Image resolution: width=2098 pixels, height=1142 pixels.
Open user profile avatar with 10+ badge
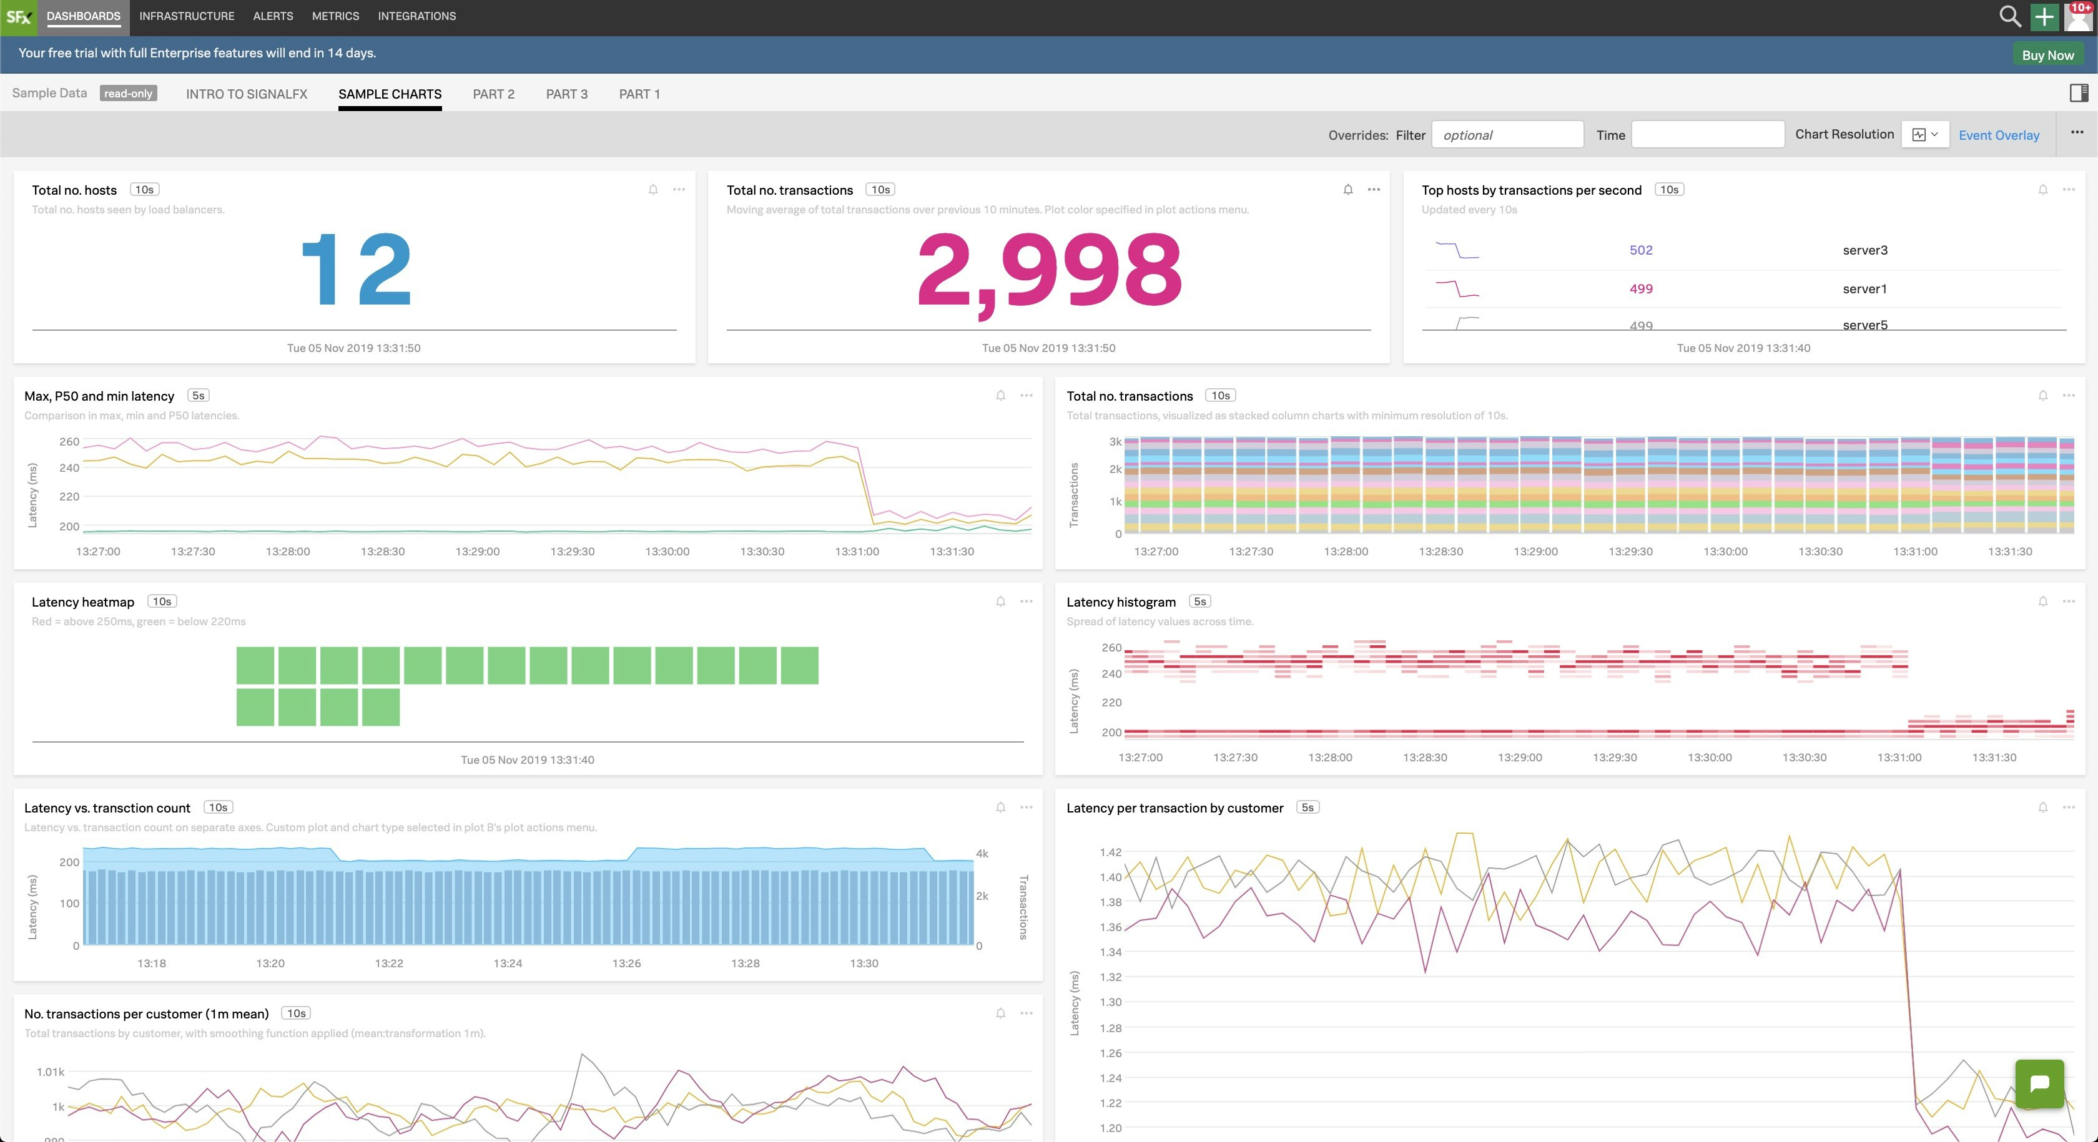[x=2077, y=17]
